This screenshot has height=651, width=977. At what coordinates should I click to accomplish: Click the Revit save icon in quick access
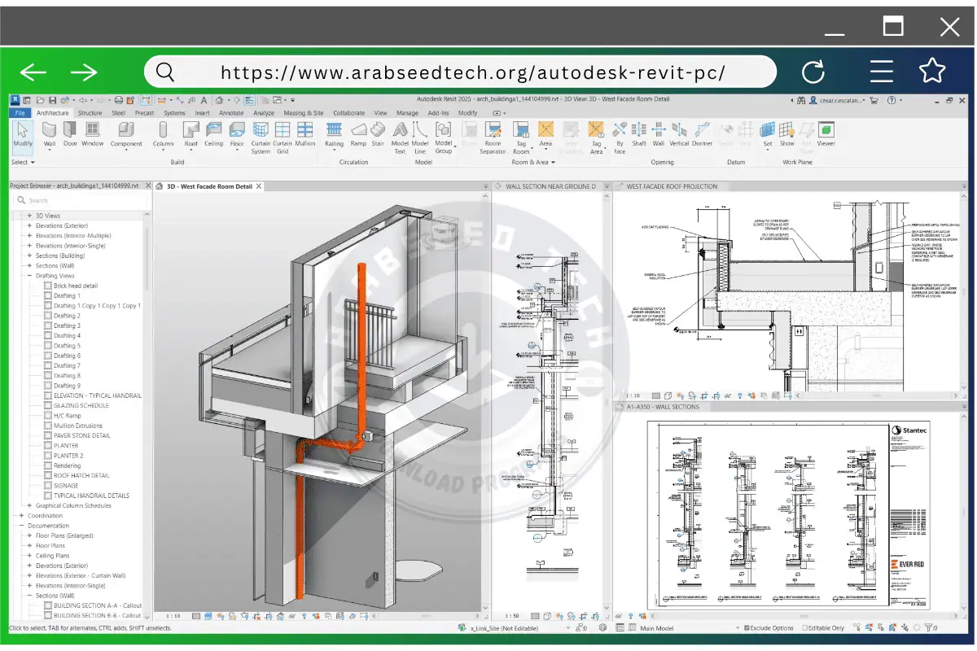[x=52, y=99]
